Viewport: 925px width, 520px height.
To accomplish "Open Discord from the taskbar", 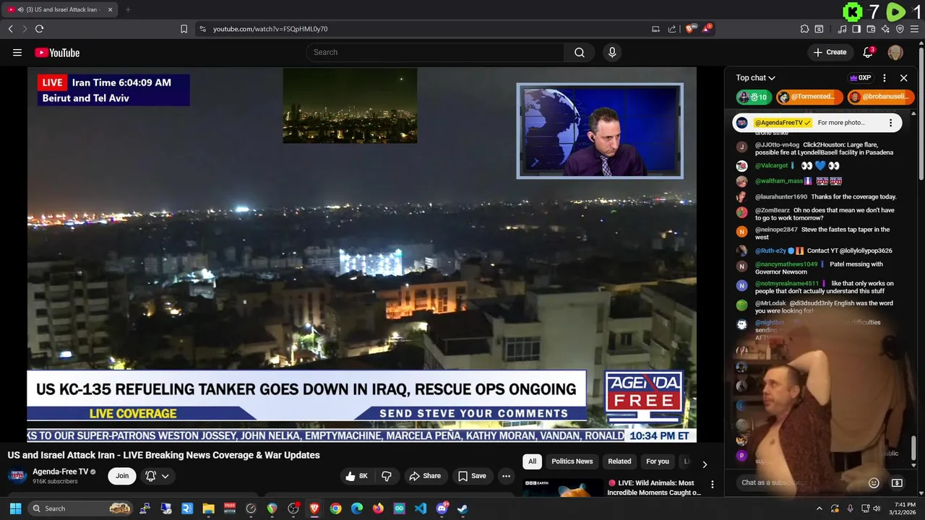I will pyautogui.click(x=442, y=508).
